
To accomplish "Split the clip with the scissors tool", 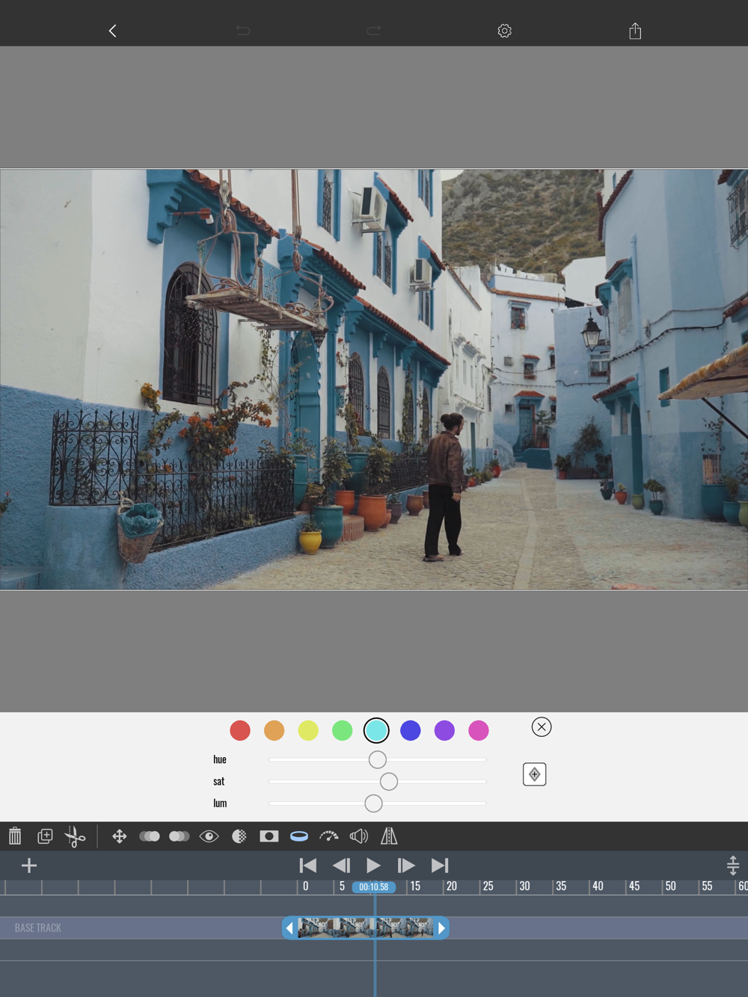I will (x=75, y=836).
